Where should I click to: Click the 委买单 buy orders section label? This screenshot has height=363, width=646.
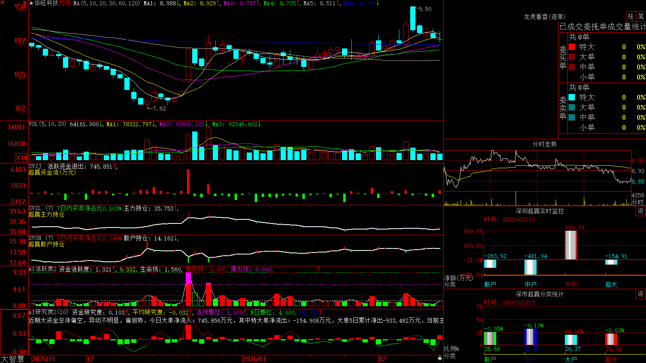click(563, 57)
